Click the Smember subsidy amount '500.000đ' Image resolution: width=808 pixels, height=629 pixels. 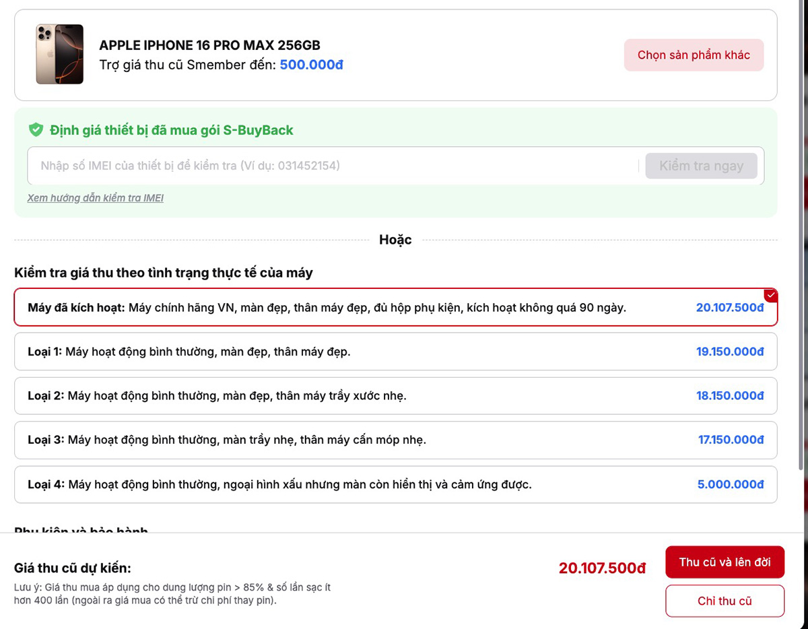click(312, 65)
